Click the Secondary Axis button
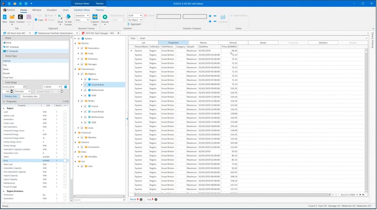Image resolution: width=377 pixels, height=210 pixels. (30, 97)
